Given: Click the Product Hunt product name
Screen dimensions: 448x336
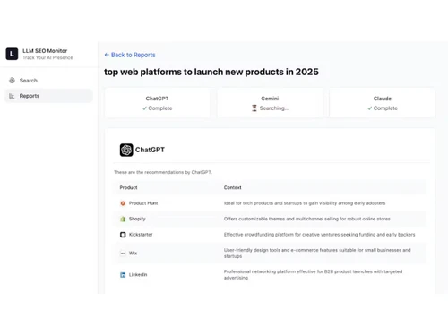Looking at the screenshot, I should (x=143, y=203).
